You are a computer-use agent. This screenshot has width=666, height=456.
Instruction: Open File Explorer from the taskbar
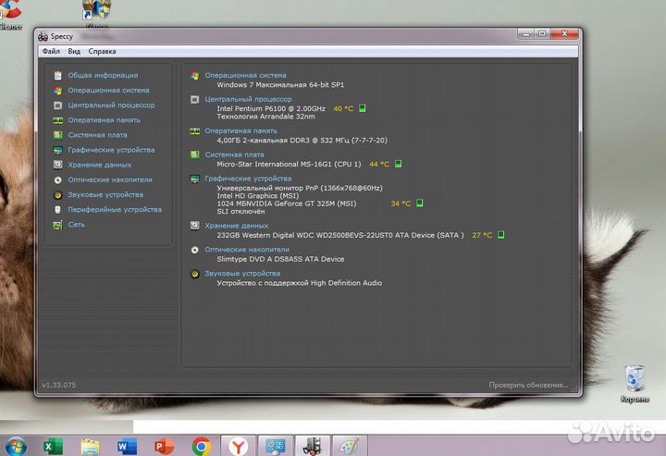point(90,447)
